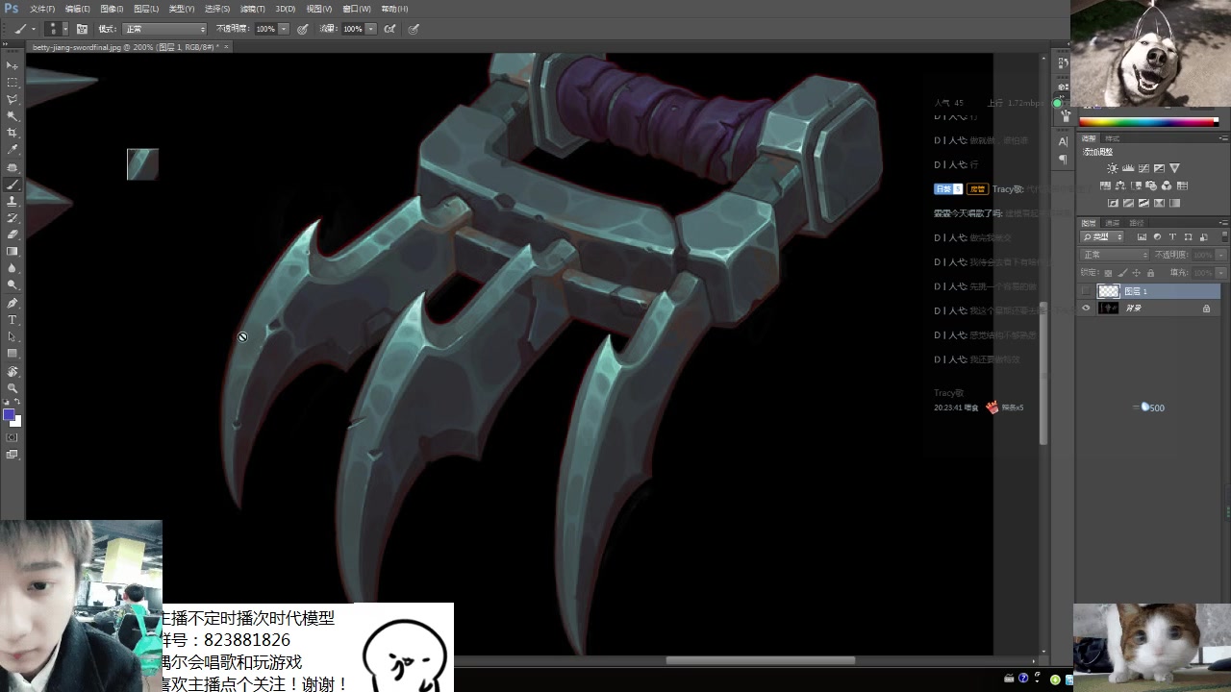Select the Rectangle shape tool

tap(13, 354)
